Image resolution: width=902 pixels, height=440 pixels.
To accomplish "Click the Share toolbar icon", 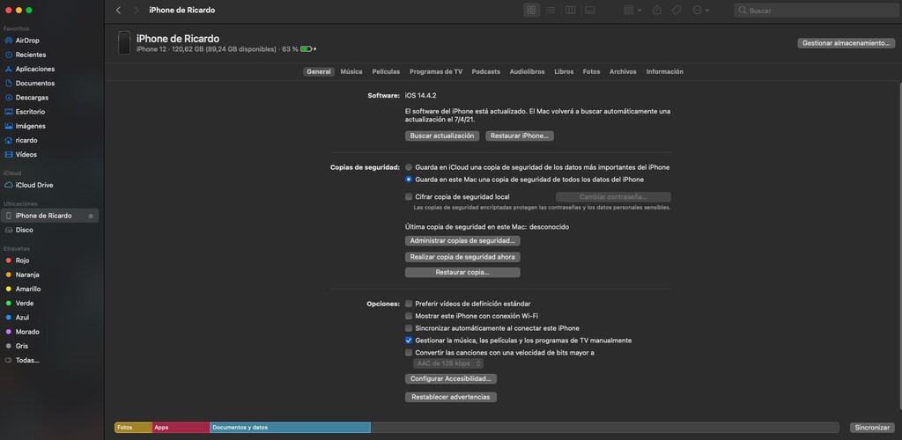I will [657, 11].
